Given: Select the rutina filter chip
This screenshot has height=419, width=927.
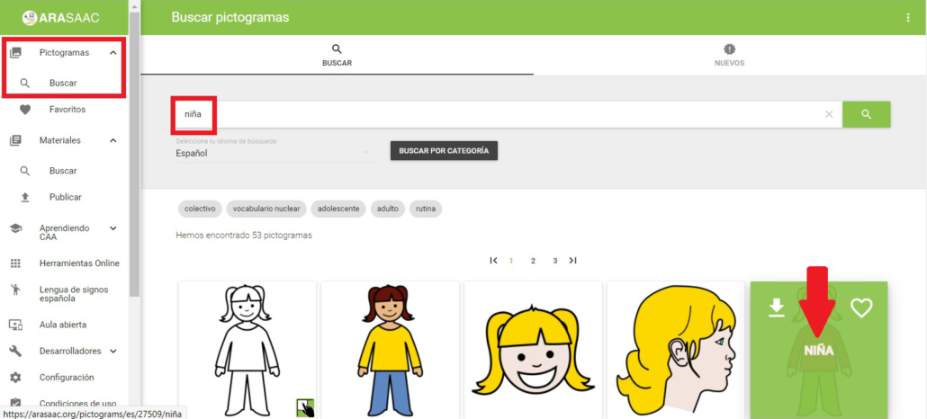Looking at the screenshot, I should (x=426, y=209).
